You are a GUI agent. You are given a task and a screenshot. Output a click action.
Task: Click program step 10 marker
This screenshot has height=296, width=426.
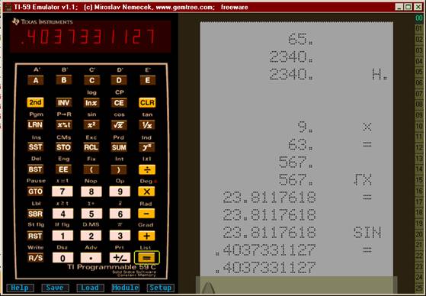pos(419,126)
